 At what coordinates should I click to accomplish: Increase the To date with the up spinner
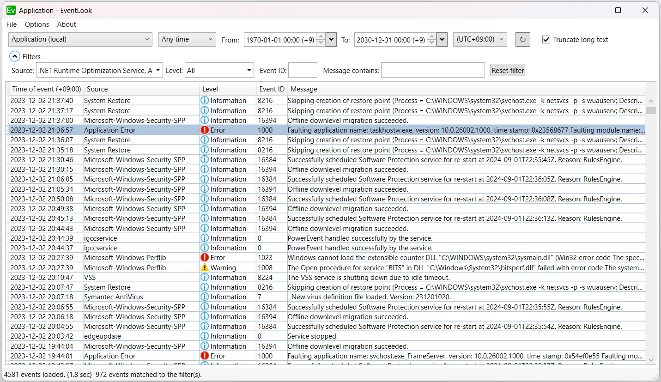(432, 36)
